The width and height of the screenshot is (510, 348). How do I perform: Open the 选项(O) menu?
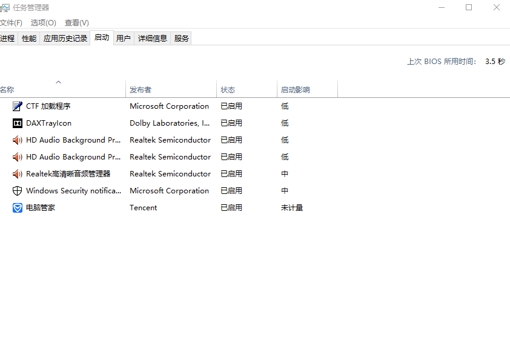click(x=43, y=23)
